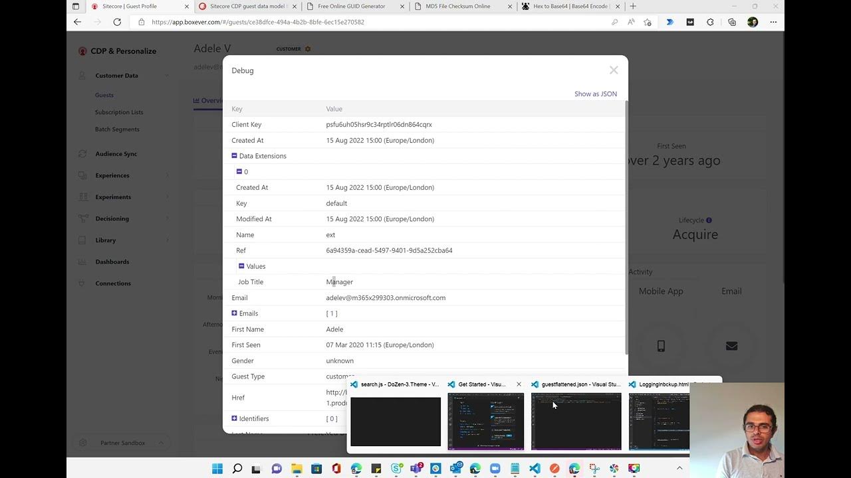
Task: Open Guests in the sidebar
Action: 104,95
